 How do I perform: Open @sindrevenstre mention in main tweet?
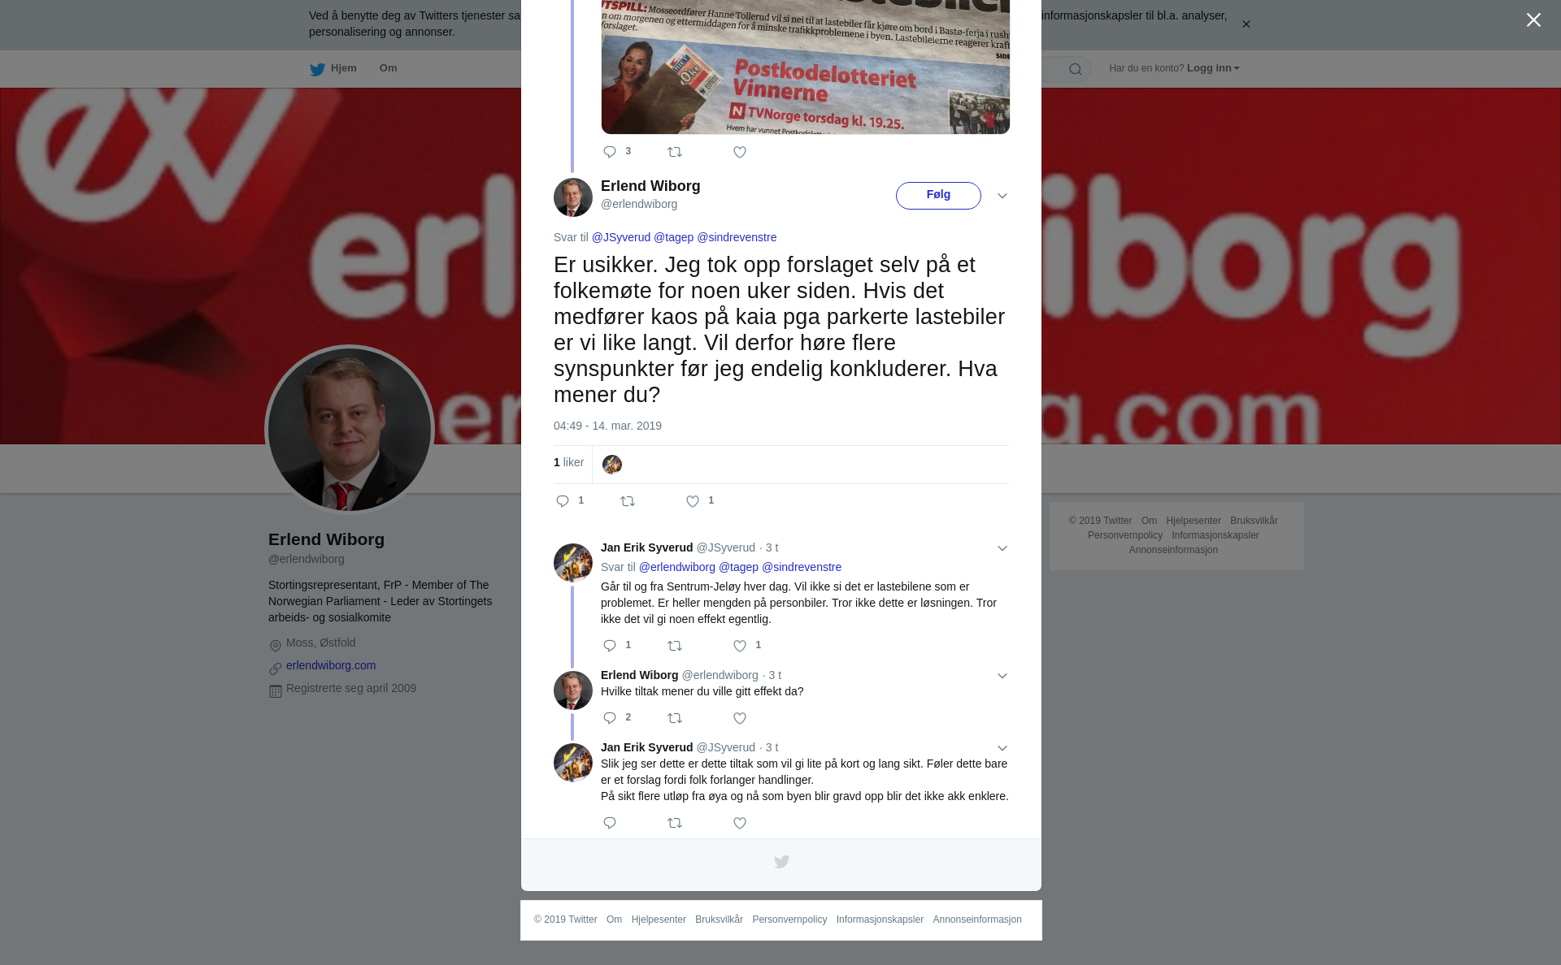pyautogui.click(x=737, y=237)
